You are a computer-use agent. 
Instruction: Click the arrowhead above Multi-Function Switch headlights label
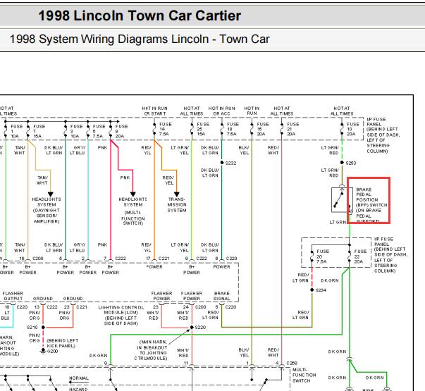(x=133, y=194)
